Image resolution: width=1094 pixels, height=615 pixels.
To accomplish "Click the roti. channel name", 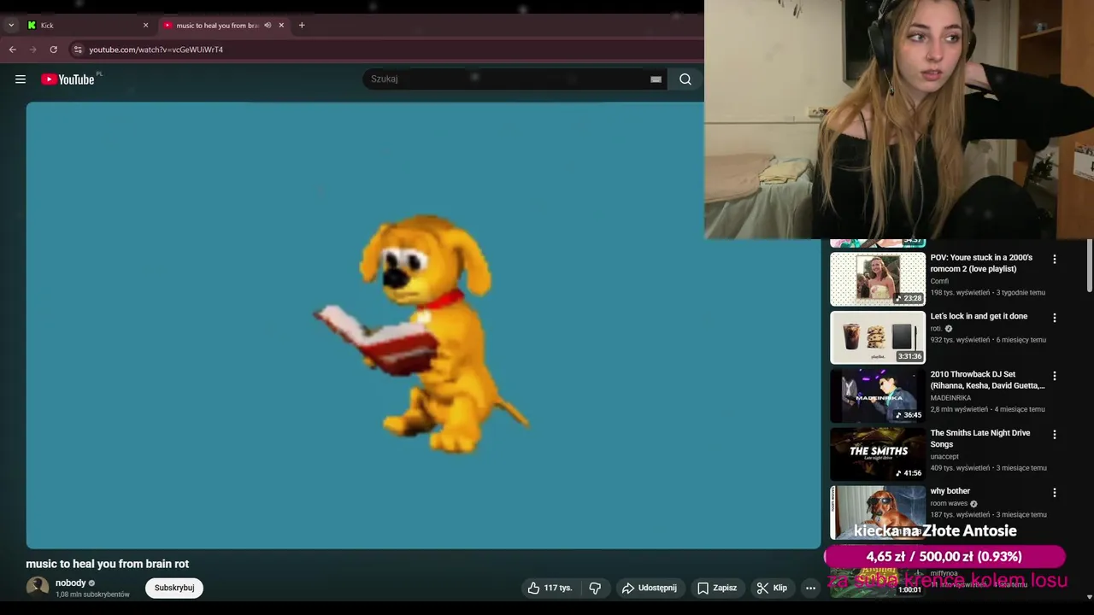I will pyautogui.click(x=936, y=328).
